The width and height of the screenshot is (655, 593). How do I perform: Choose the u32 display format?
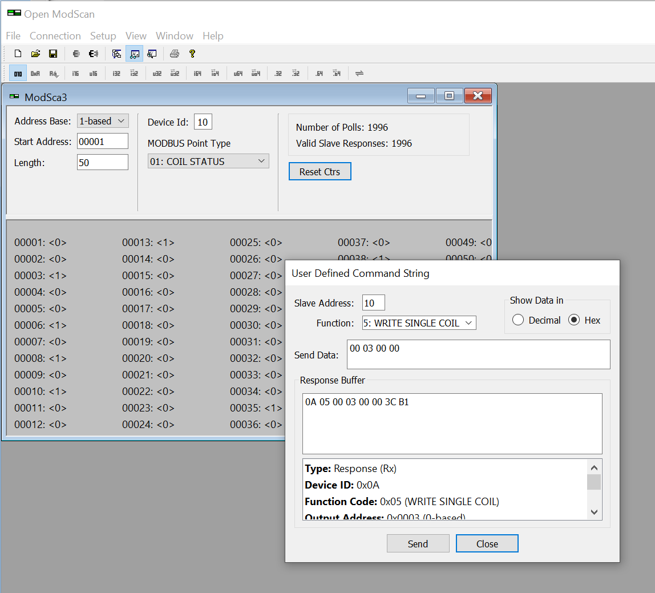pos(157,74)
